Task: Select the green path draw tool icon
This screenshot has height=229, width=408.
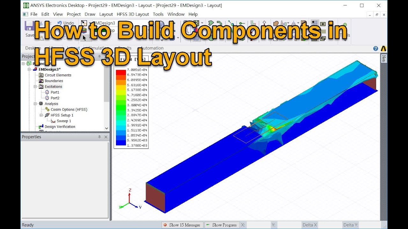Action: pos(220,23)
